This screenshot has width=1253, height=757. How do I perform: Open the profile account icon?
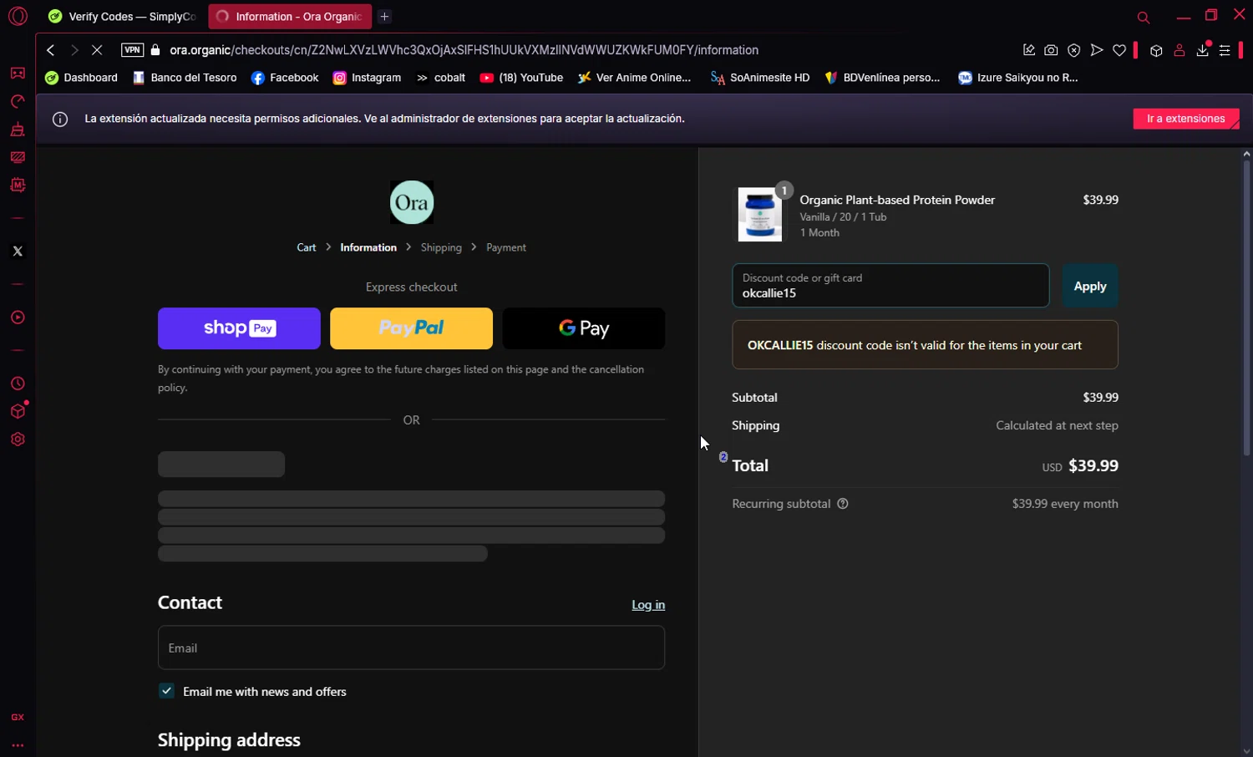[x=1179, y=50]
